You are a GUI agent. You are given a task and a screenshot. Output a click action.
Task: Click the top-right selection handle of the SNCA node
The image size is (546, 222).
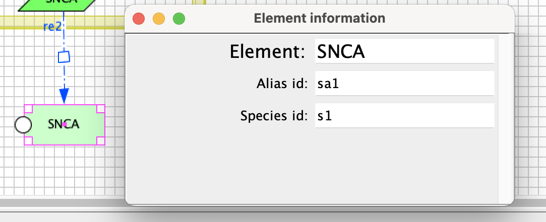coord(100,109)
